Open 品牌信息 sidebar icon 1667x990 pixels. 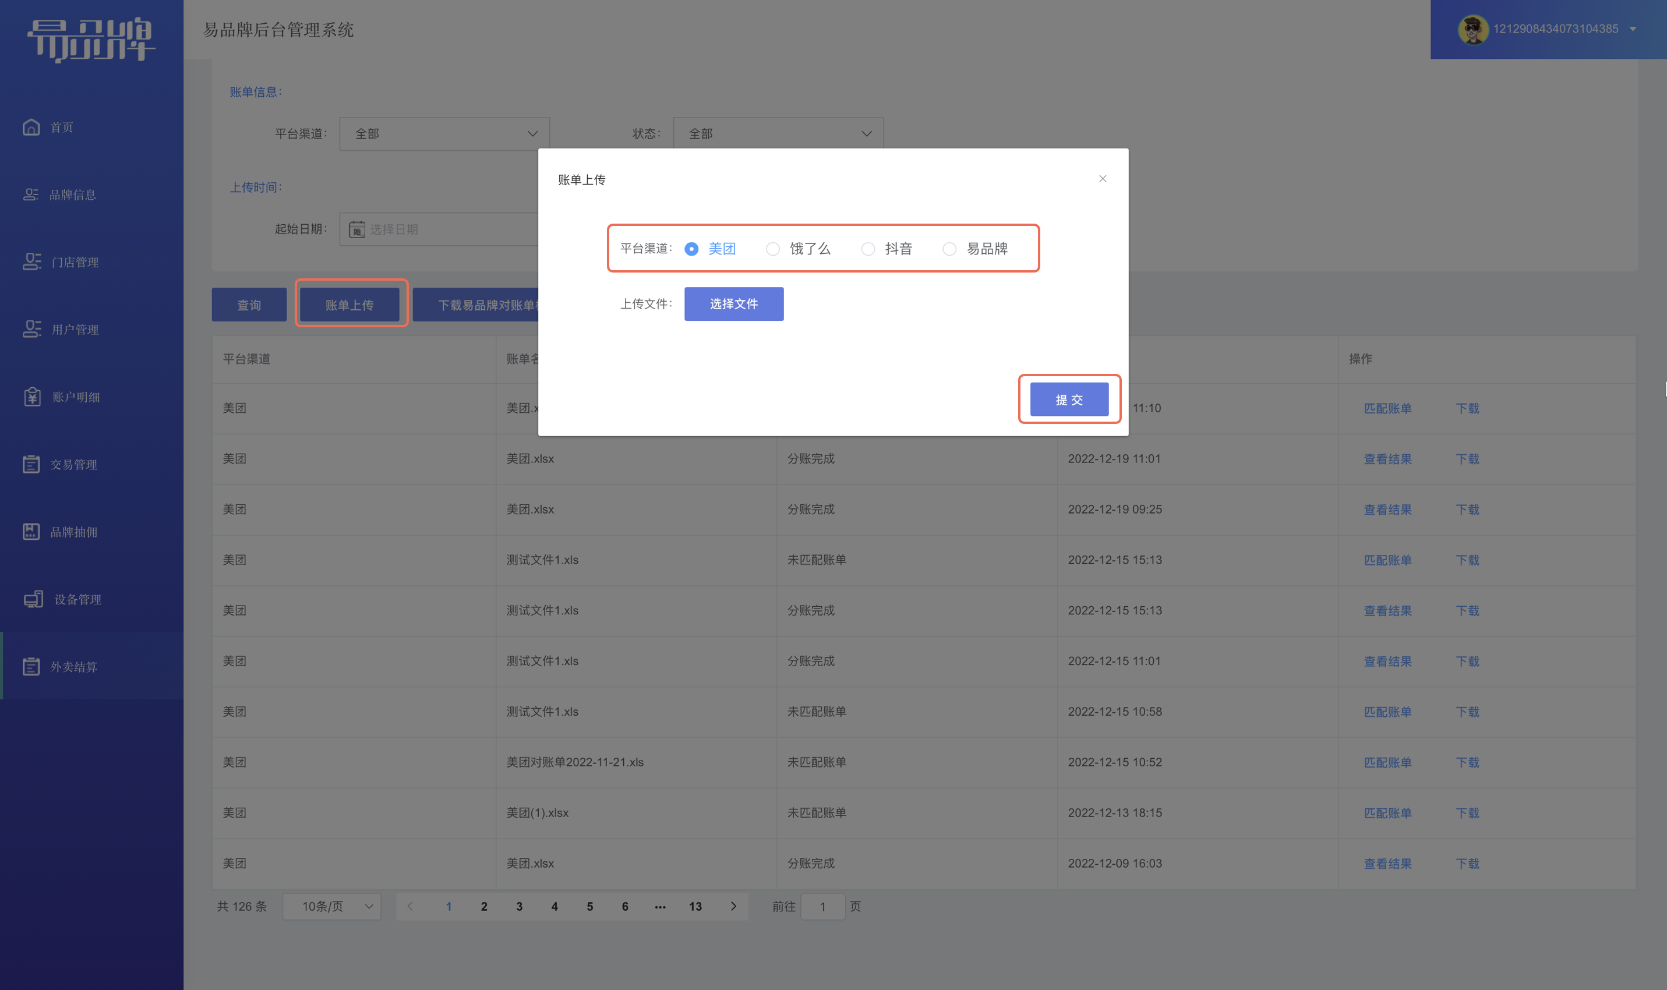[x=31, y=194]
